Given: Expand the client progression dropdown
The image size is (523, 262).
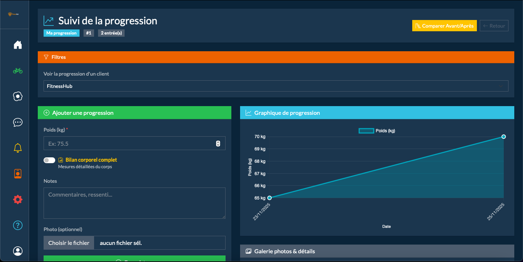Looking at the screenshot, I should click(x=276, y=86).
